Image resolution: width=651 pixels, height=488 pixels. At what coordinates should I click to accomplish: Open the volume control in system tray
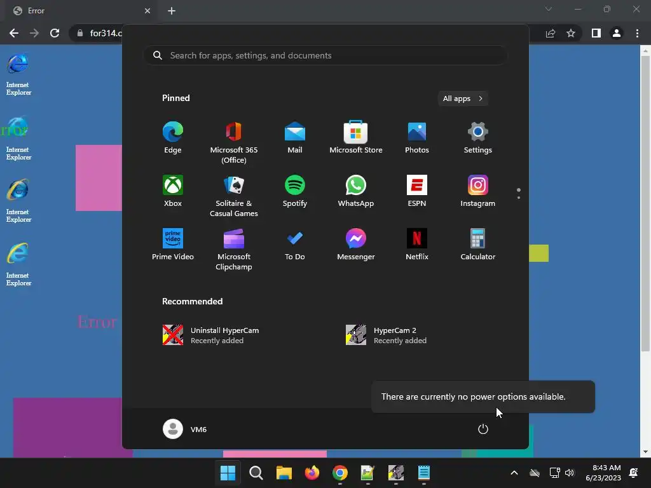click(570, 473)
